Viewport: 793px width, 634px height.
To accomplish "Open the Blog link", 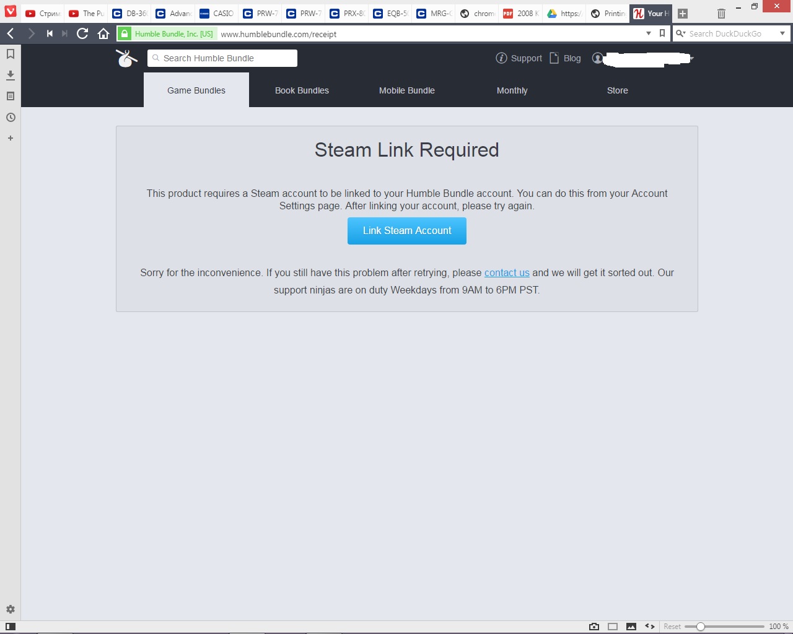I will [x=565, y=58].
